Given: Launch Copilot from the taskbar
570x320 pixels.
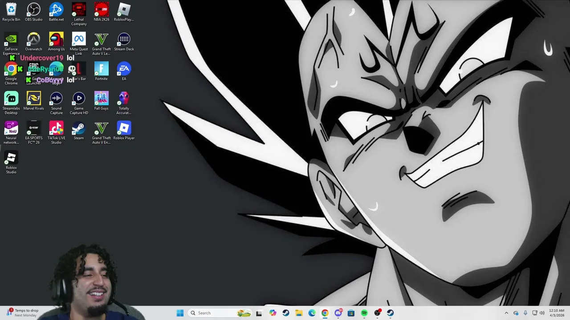Looking at the screenshot, I should (273, 313).
